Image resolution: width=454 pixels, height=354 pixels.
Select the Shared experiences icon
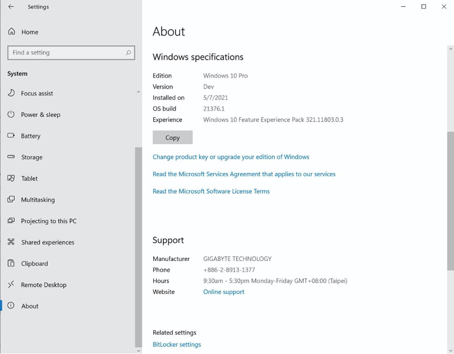(x=11, y=242)
